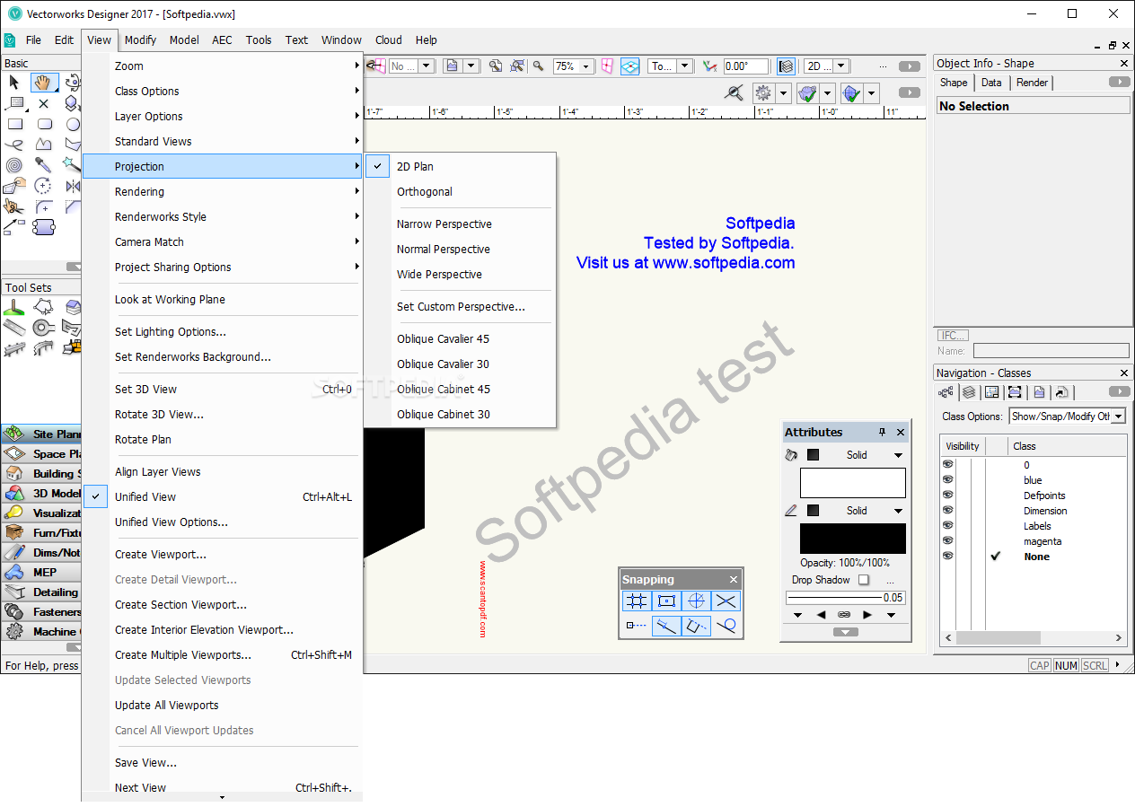This screenshot has height=807, width=1135.
Task: Click the 0.00° angle input field
Action: point(745,66)
